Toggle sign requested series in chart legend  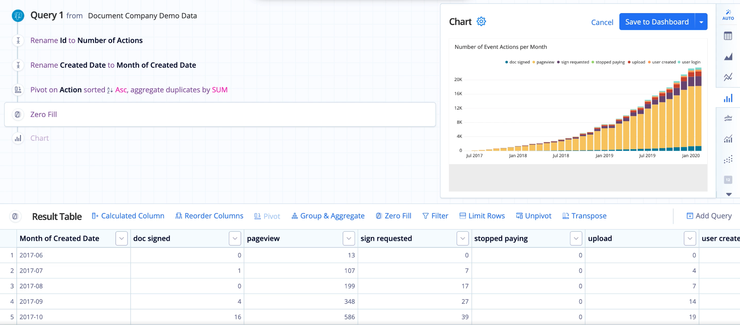click(x=573, y=62)
